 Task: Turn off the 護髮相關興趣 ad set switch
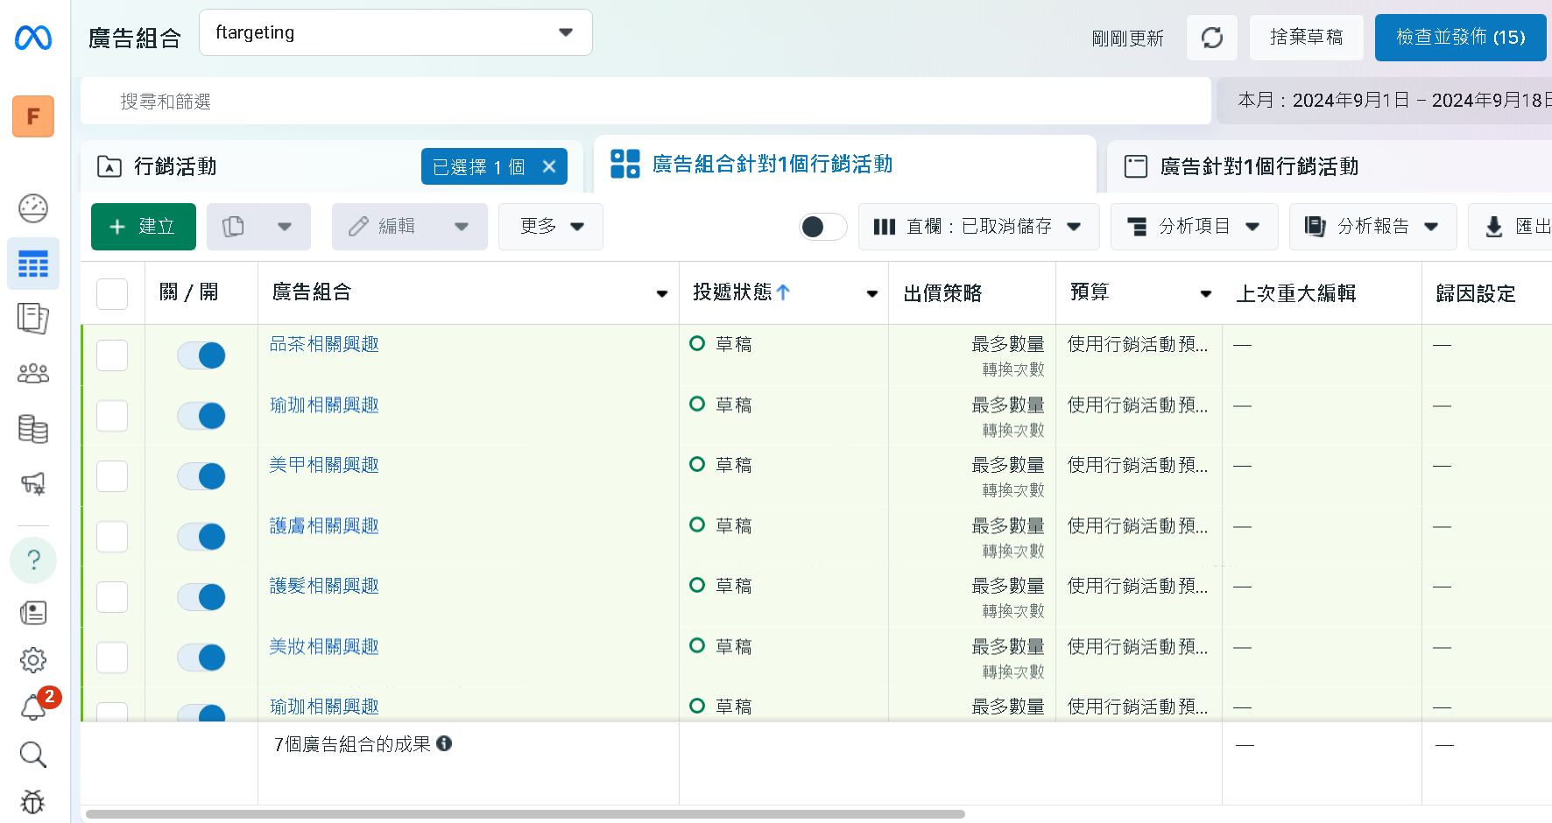point(201,597)
